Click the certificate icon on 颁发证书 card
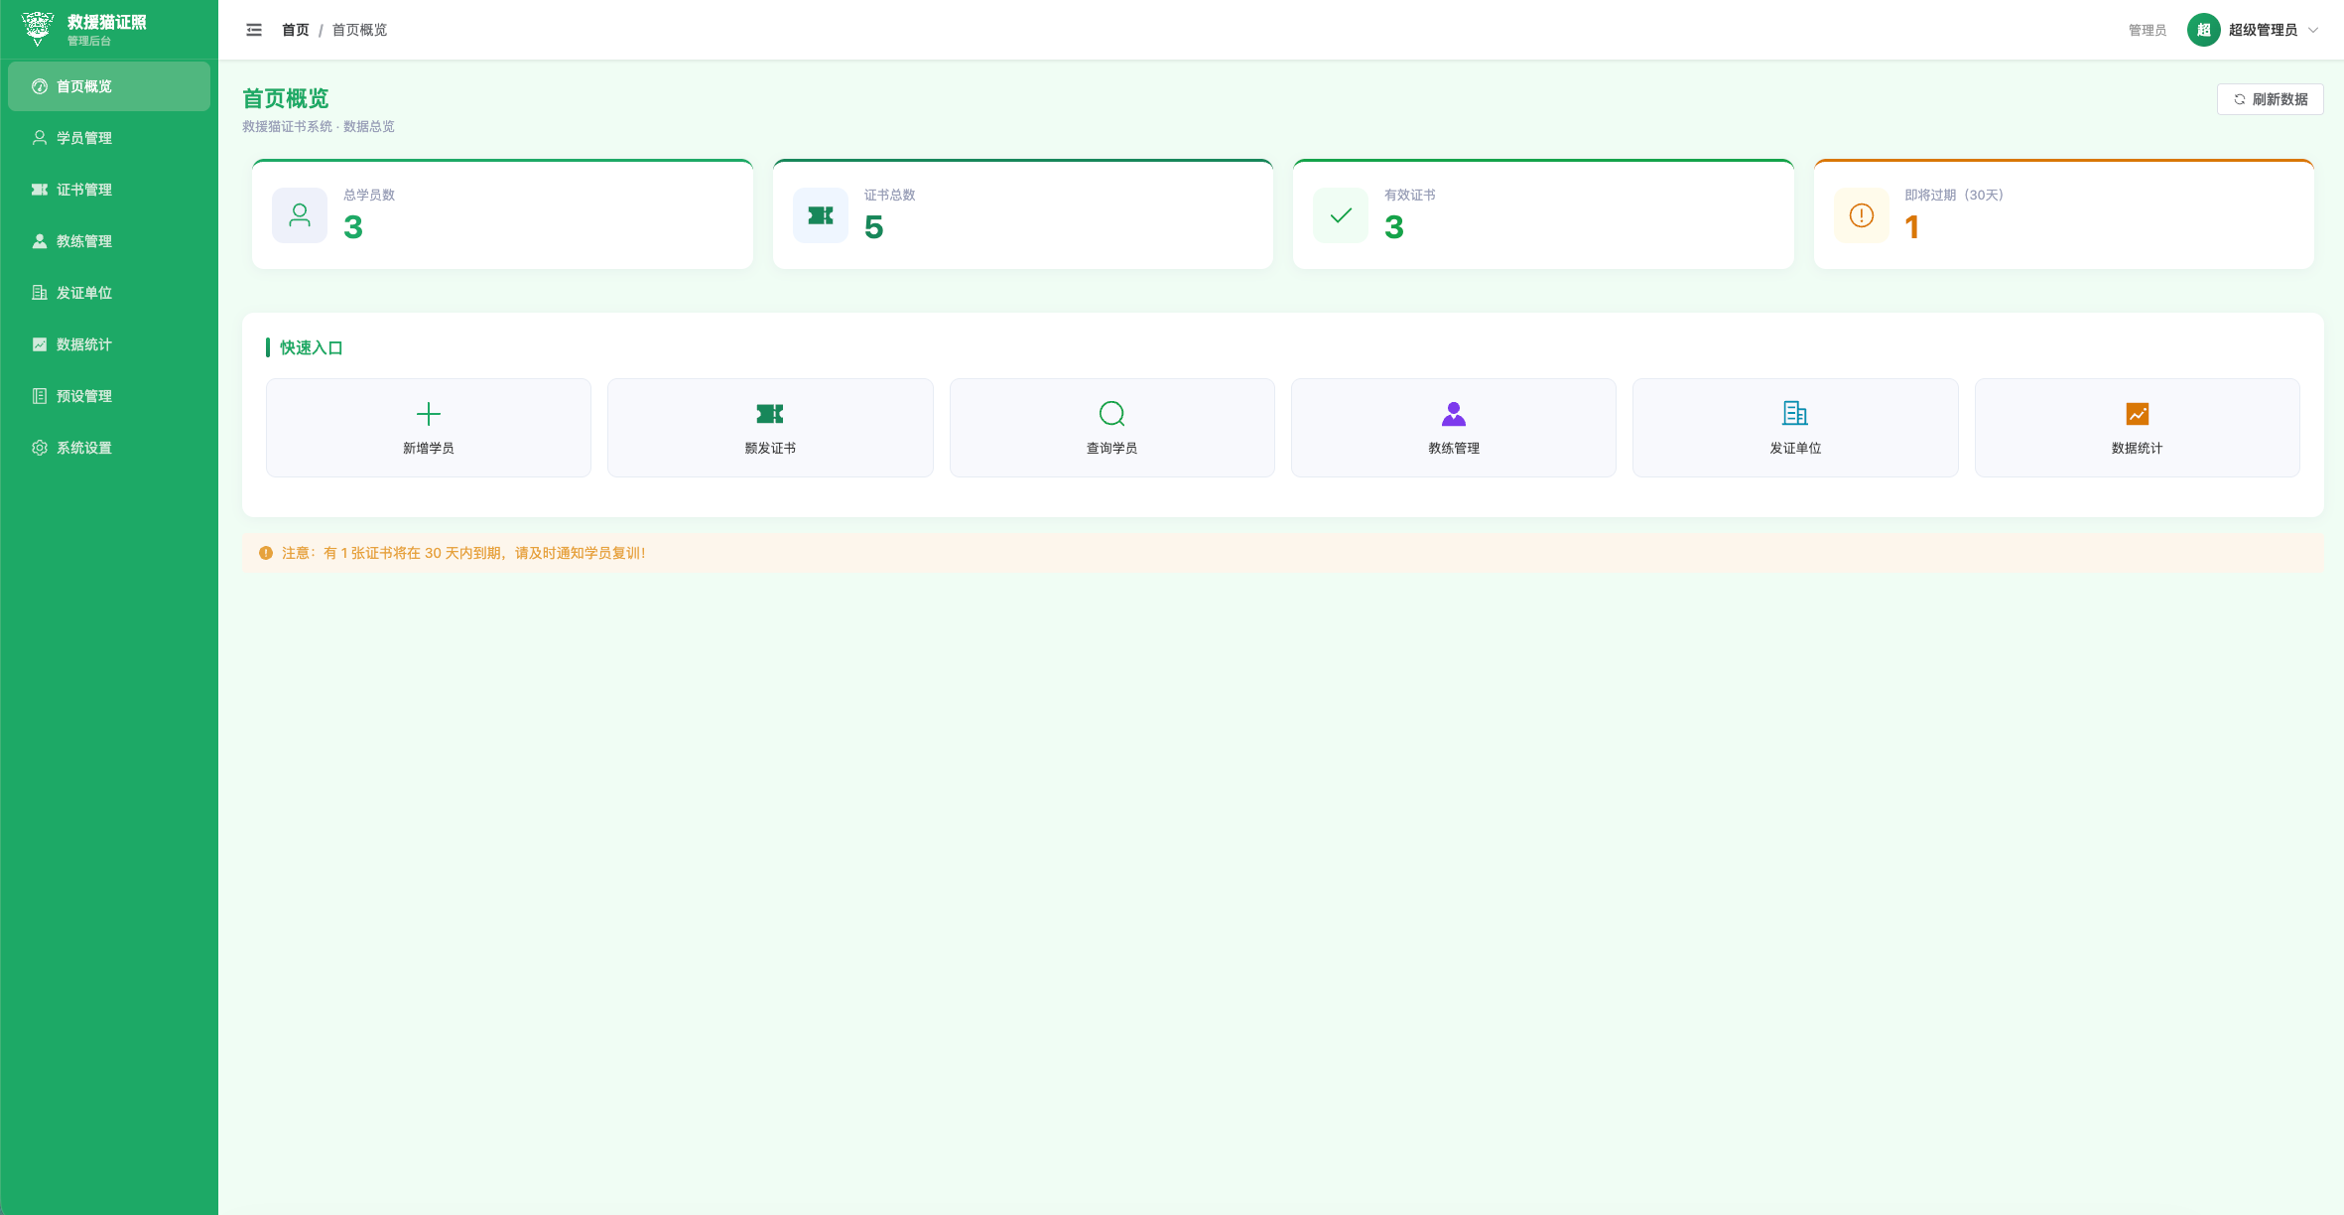Viewport: 2344px width, 1215px height. click(x=769, y=414)
